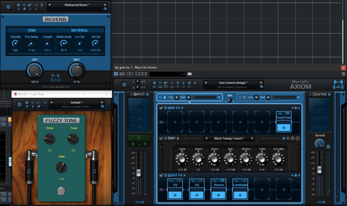Open channel A menu icon
The image size is (347, 206).
point(219,97)
